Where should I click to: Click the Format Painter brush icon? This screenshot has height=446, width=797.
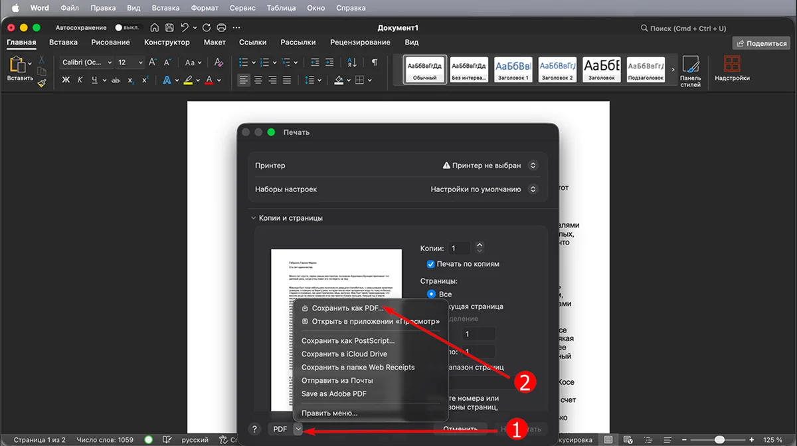pos(42,83)
